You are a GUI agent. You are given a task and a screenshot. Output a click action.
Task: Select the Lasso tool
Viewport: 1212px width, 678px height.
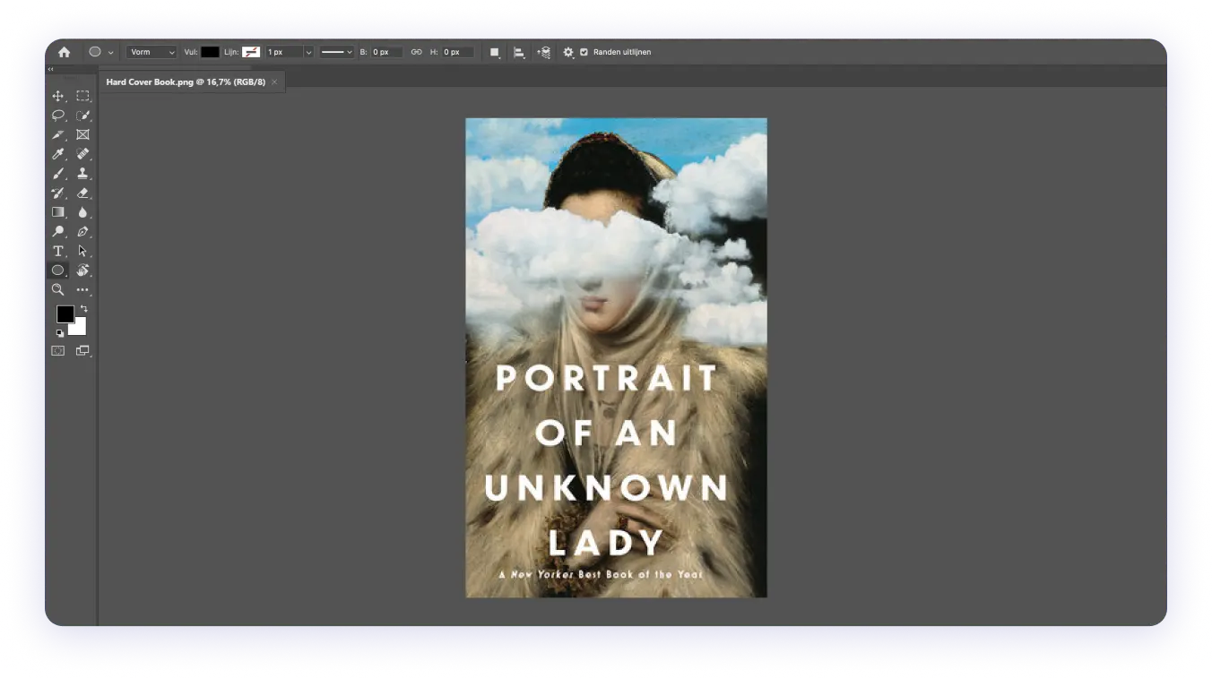(58, 116)
